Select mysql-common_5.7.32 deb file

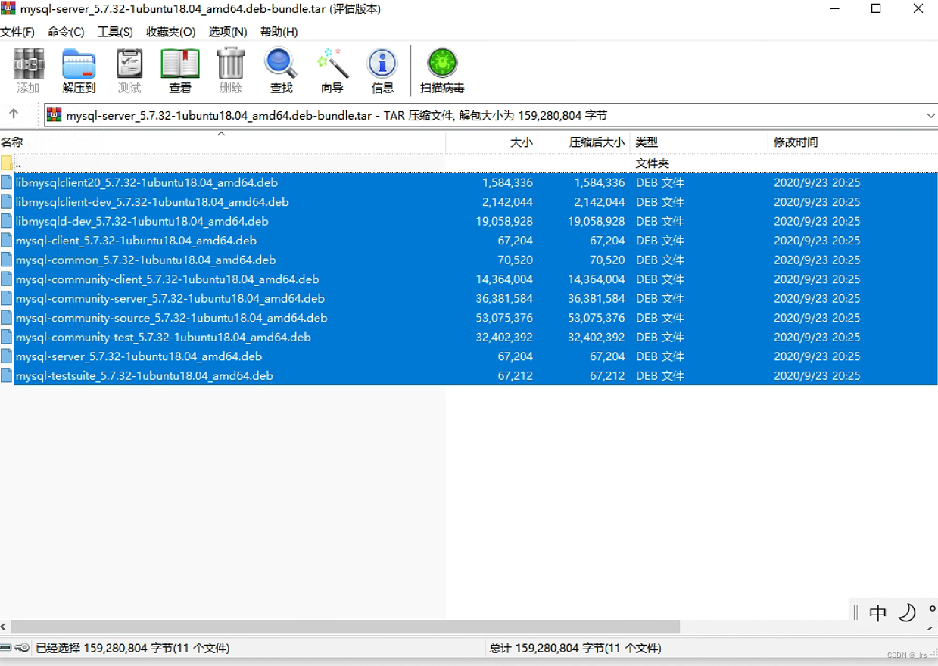(145, 260)
